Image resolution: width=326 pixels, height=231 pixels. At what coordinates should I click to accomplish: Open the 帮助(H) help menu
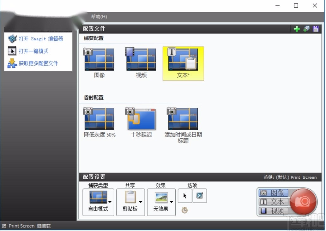coord(99,17)
